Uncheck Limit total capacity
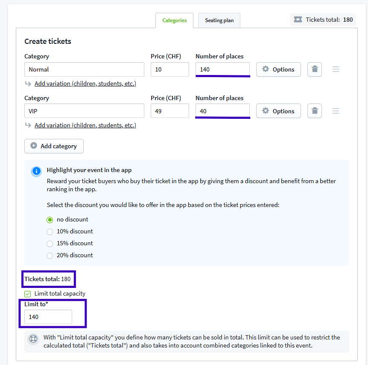Image resolution: width=368 pixels, height=365 pixels. click(x=28, y=294)
